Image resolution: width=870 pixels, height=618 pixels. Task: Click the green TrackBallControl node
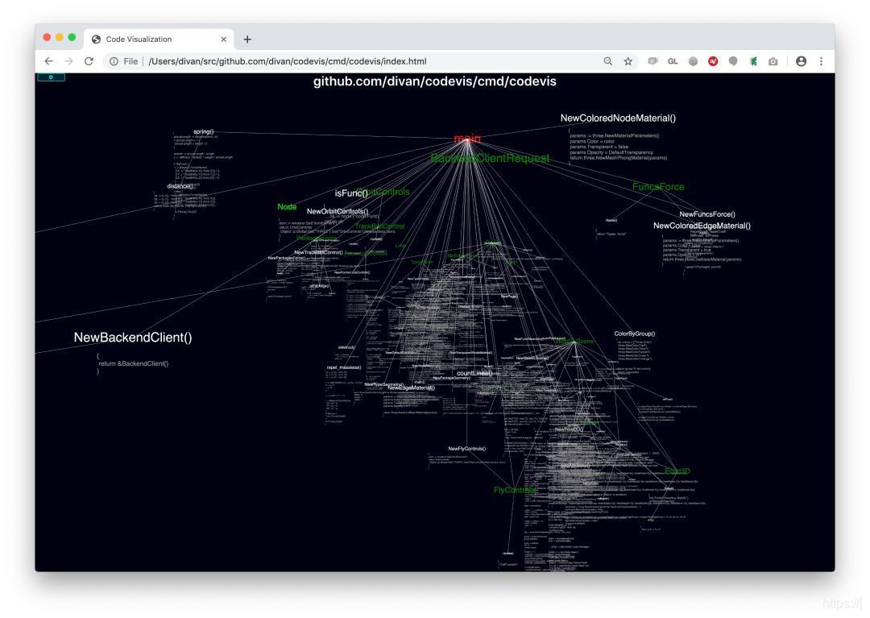pos(380,226)
